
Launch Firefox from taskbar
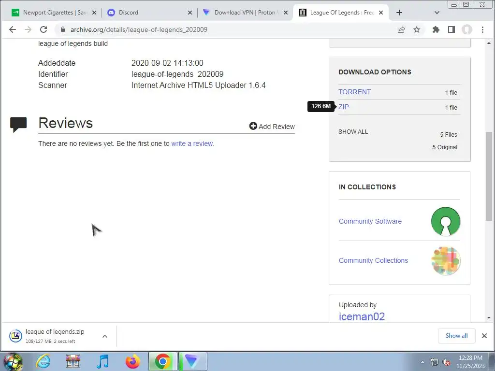click(x=132, y=361)
